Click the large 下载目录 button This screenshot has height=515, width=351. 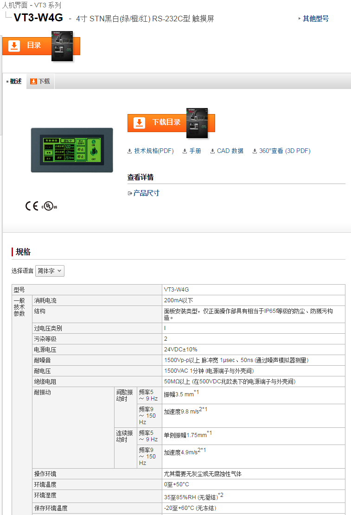166,122
